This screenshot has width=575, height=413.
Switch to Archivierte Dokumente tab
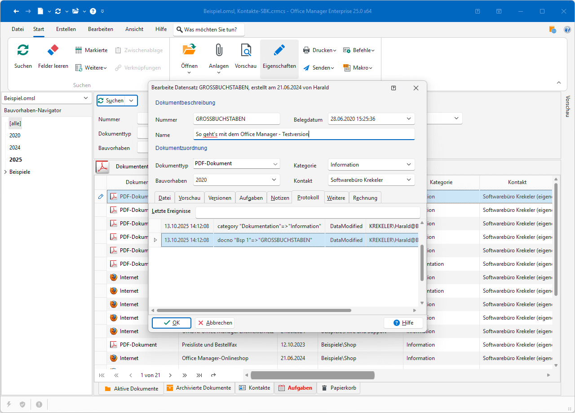199,388
